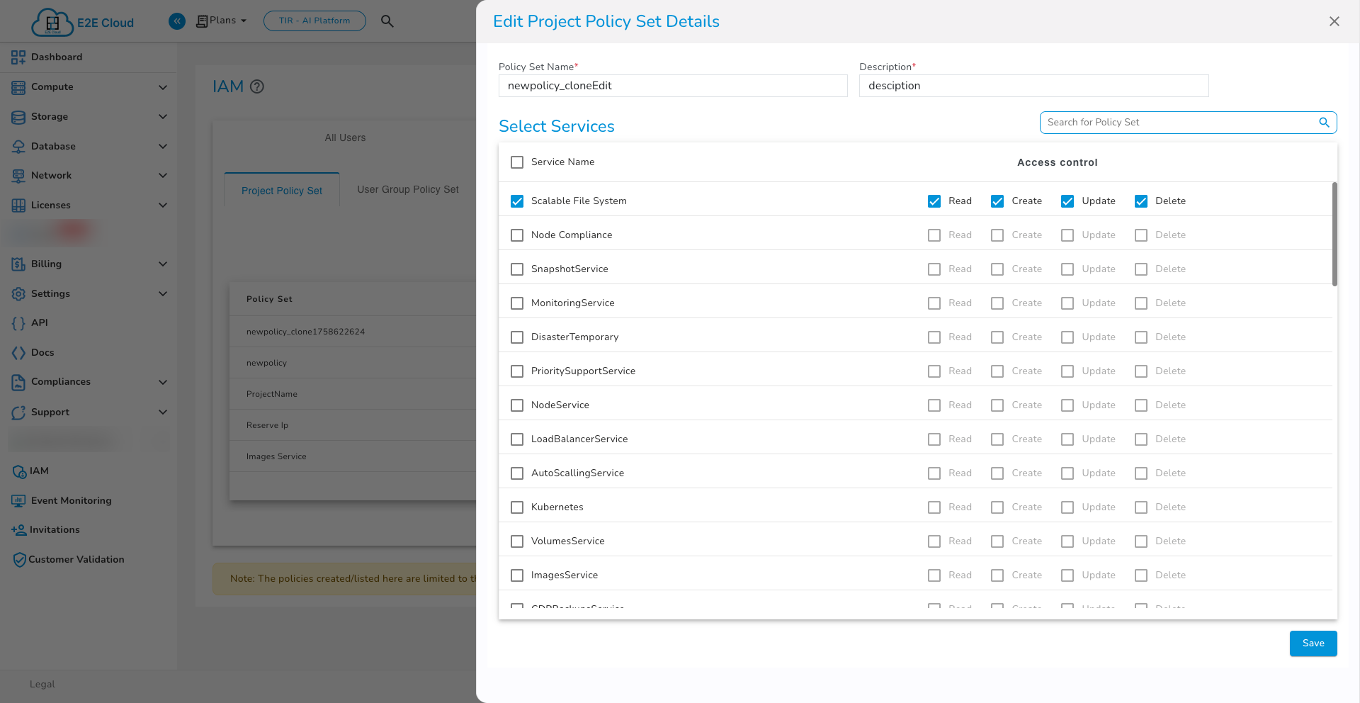Enable Read access for Node Compliance

(x=934, y=235)
